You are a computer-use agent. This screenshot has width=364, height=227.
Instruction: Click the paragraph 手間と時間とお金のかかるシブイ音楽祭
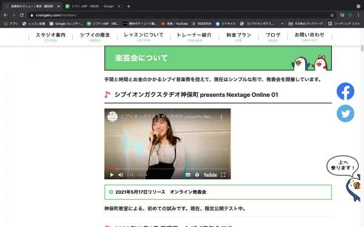point(213,79)
